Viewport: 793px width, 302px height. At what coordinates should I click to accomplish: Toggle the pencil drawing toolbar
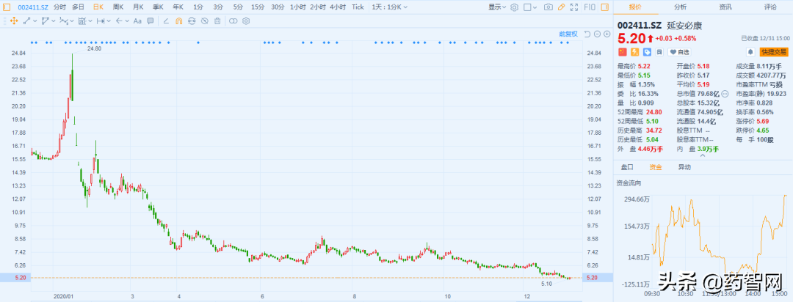562,7
